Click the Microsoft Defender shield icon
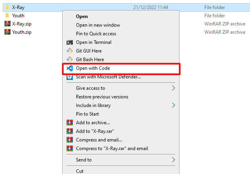This screenshot has width=250, height=174. [x=70, y=77]
